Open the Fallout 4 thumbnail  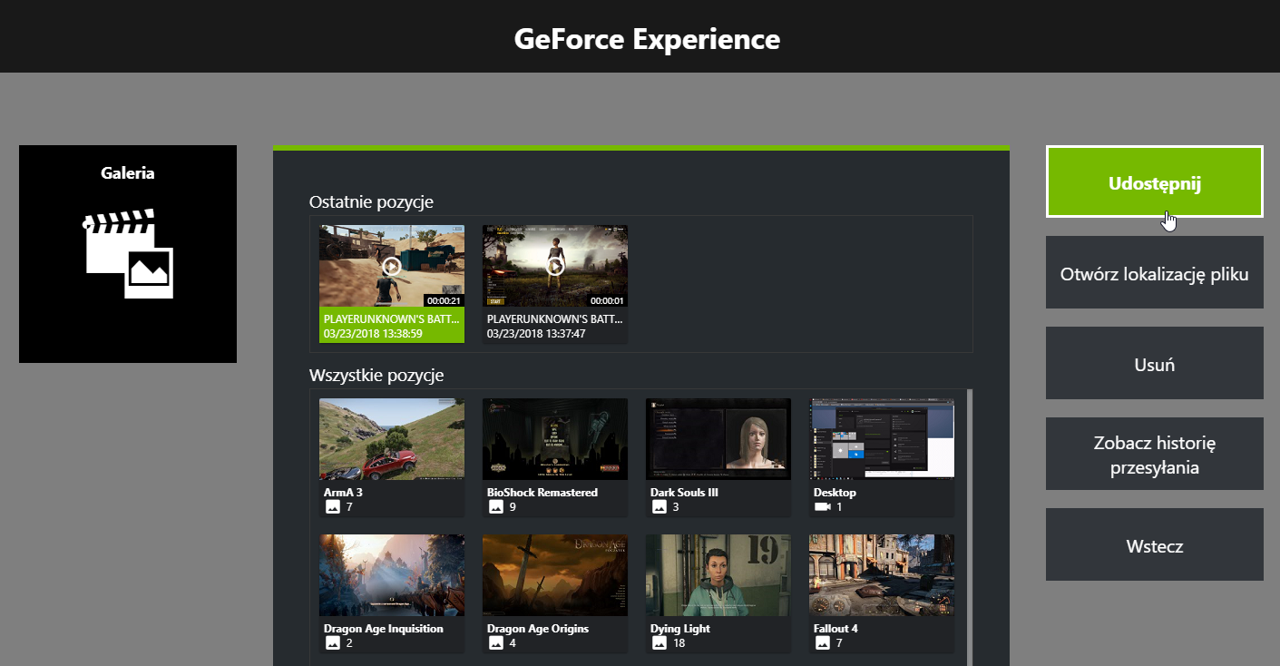coord(881,575)
